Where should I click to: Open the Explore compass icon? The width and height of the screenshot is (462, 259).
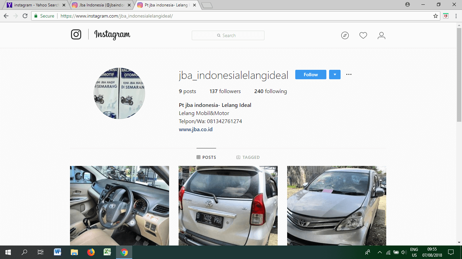345,35
